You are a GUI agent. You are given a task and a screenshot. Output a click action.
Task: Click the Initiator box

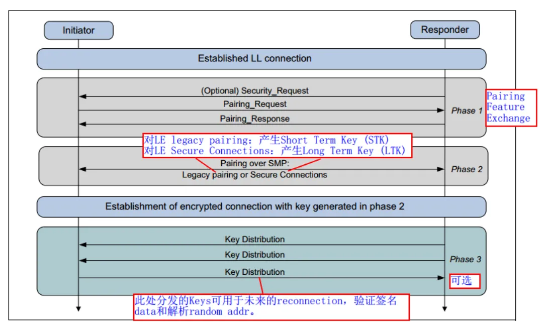[78, 31]
